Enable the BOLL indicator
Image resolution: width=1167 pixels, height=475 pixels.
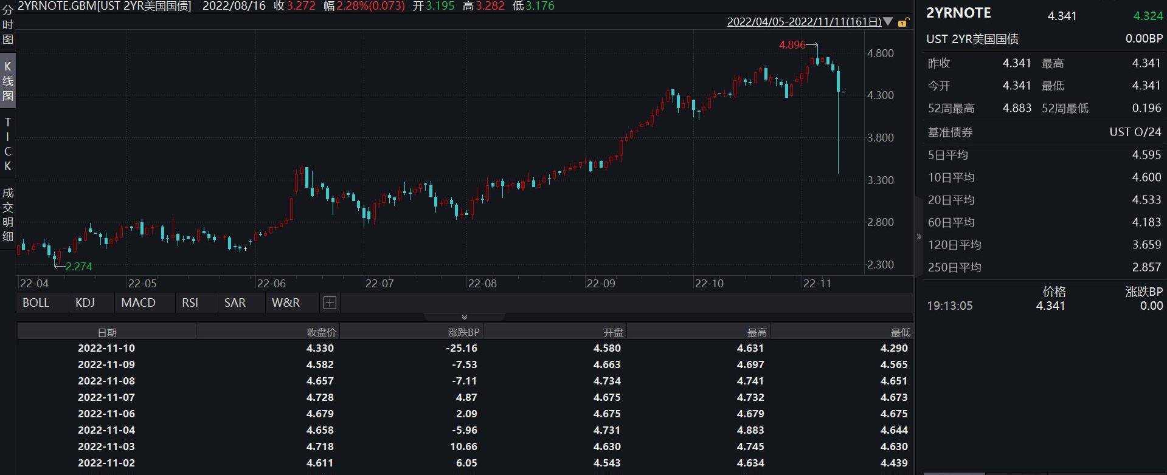36,302
